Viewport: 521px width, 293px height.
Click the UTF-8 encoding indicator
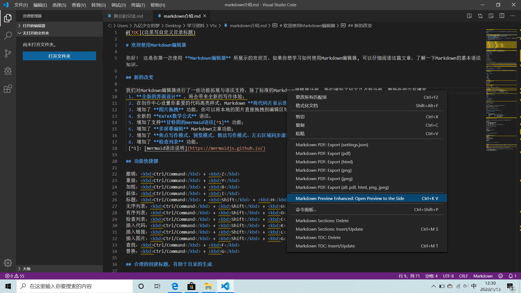[x=448, y=276]
